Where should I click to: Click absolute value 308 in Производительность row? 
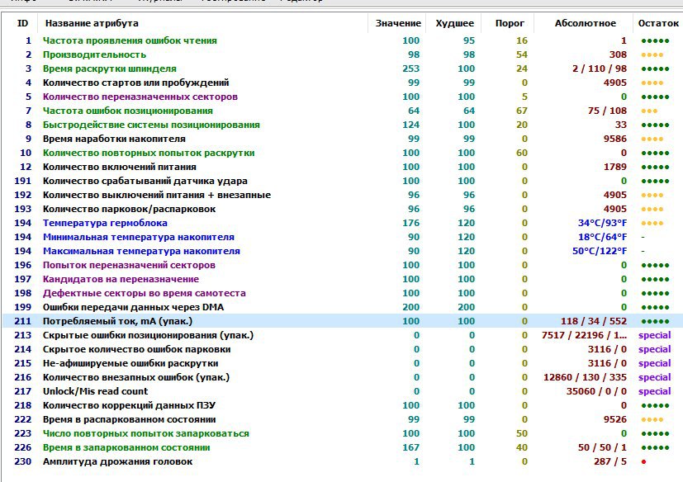tap(618, 54)
